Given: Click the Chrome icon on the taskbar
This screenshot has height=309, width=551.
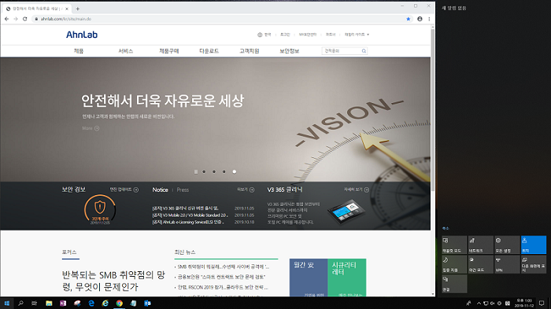Looking at the screenshot, I should click(119, 303).
